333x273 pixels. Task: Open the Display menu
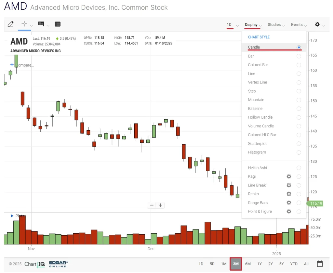coord(253,25)
